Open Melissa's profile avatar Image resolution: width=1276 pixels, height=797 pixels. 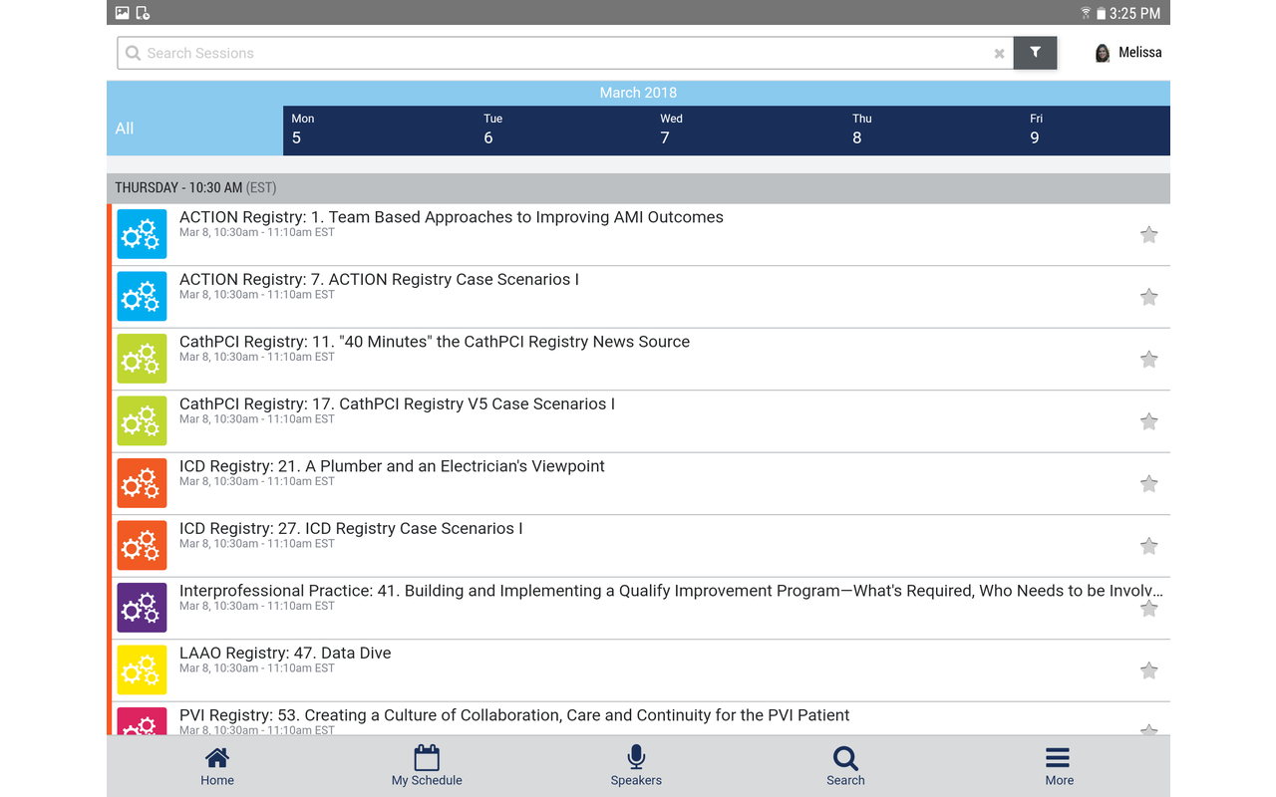[1103, 53]
